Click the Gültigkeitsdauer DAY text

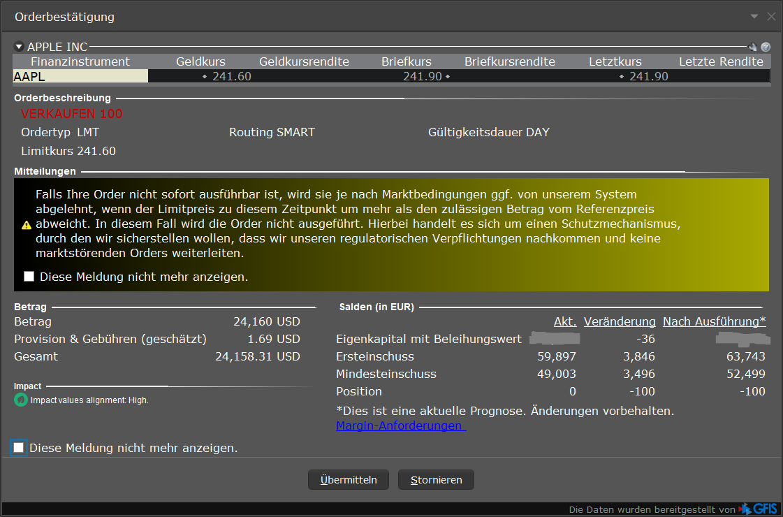tap(488, 132)
